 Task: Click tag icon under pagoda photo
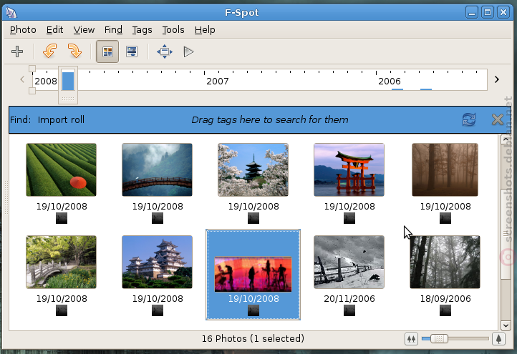pos(253,218)
